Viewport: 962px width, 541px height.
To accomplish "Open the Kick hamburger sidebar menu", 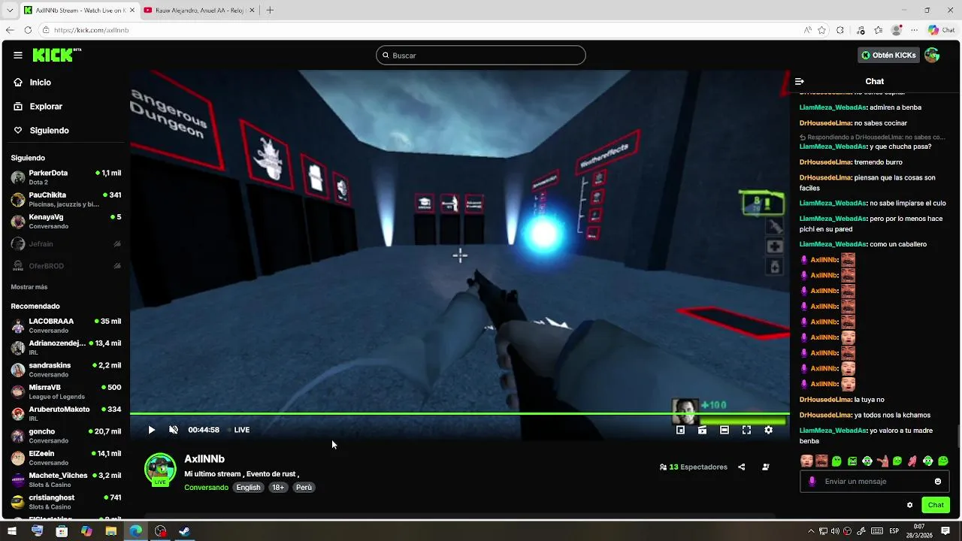I will tap(18, 55).
